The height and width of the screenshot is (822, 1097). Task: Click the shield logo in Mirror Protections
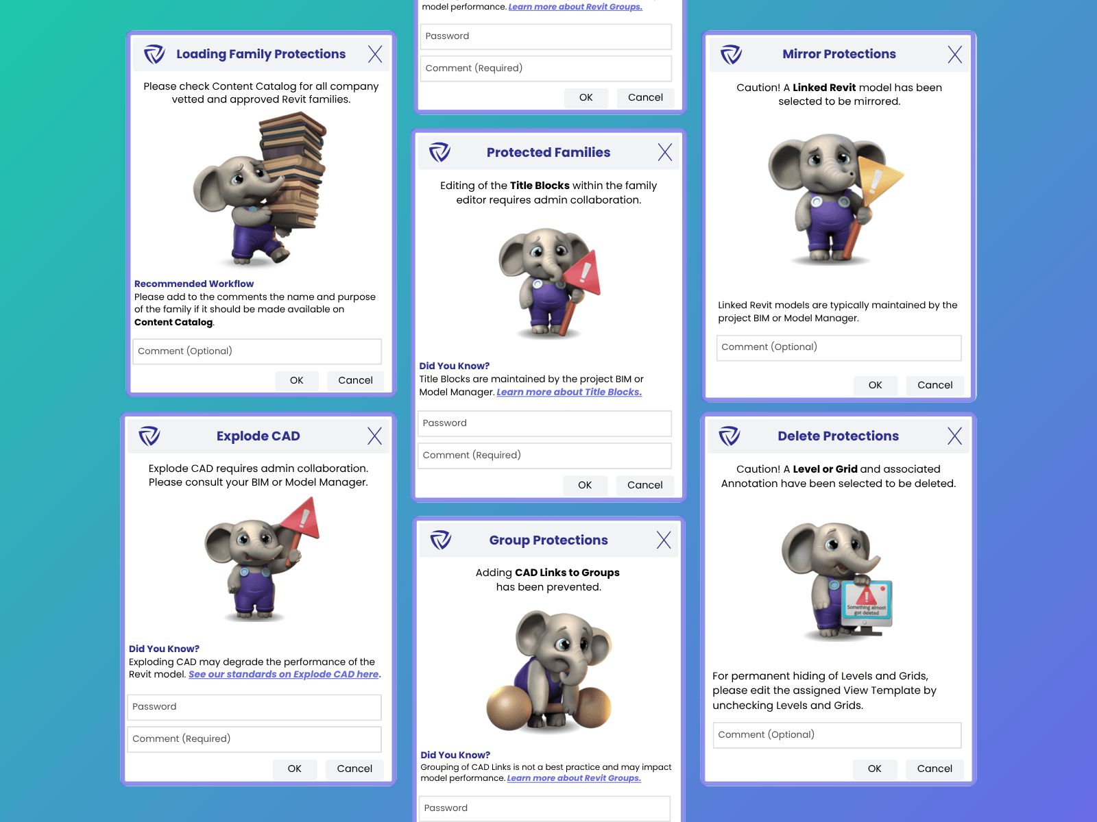pyautogui.click(x=732, y=54)
